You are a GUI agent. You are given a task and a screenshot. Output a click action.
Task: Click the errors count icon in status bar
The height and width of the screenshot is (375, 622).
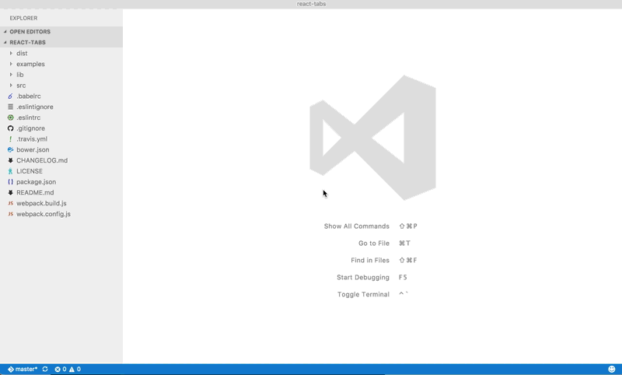coord(58,369)
